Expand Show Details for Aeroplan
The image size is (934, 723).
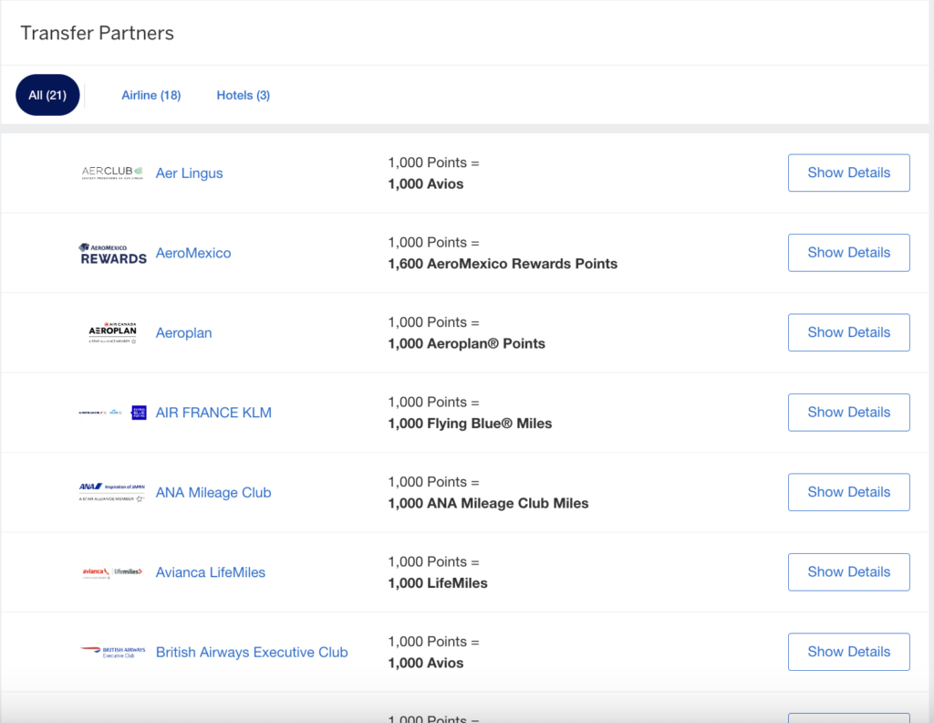tap(848, 332)
